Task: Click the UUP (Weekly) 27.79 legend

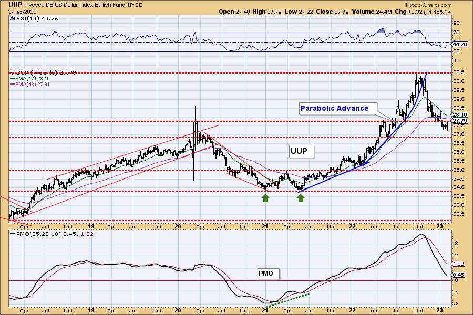Action: tap(43, 72)
